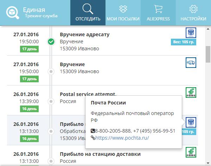
Task: Click China Post icon on Postal service attempt row
Action: pyautogui.click(x=191, y=92)
